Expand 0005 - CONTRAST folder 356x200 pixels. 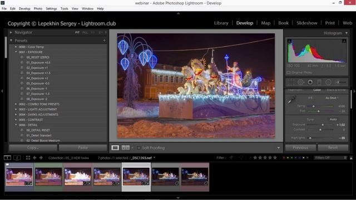[x=16, y=120]
